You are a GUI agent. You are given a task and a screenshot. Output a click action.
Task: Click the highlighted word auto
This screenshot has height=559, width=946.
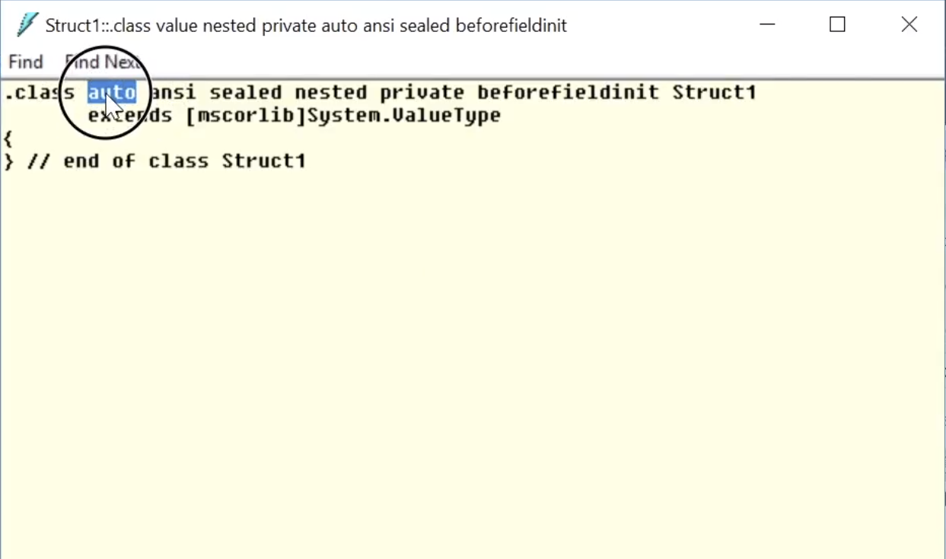(x=112, y=93)
